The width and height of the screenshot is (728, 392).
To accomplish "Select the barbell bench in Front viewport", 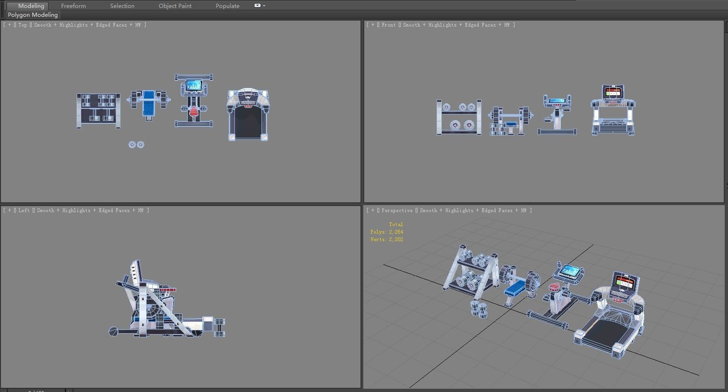I will pyautogui.click(x=510, y=121).
